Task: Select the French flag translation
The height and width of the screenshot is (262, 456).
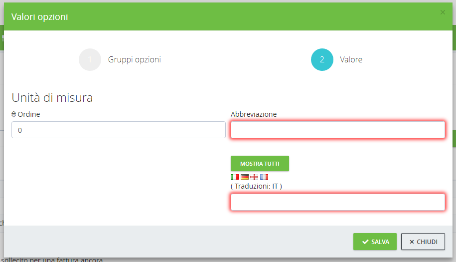Action: tap(264, 177)
